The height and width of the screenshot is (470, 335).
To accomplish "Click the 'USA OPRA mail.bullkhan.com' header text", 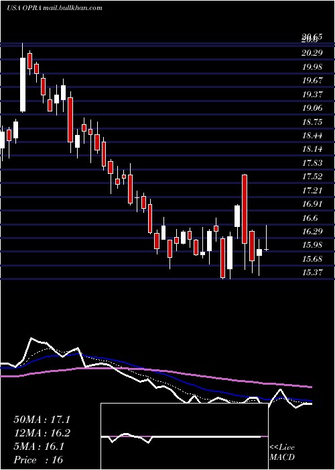I will coord(54,7).
